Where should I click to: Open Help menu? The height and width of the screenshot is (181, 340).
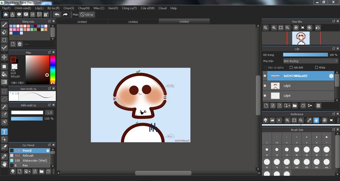tap(173, 8)
